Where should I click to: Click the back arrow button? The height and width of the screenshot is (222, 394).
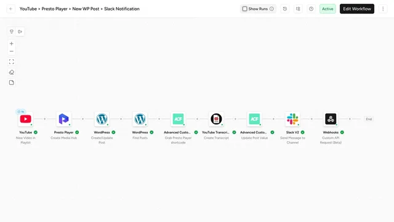(x=11, y=9)
